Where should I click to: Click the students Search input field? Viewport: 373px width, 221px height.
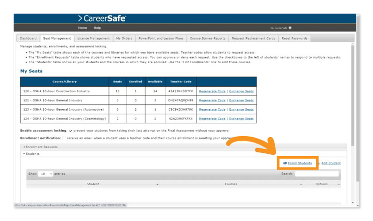(317, 173)
